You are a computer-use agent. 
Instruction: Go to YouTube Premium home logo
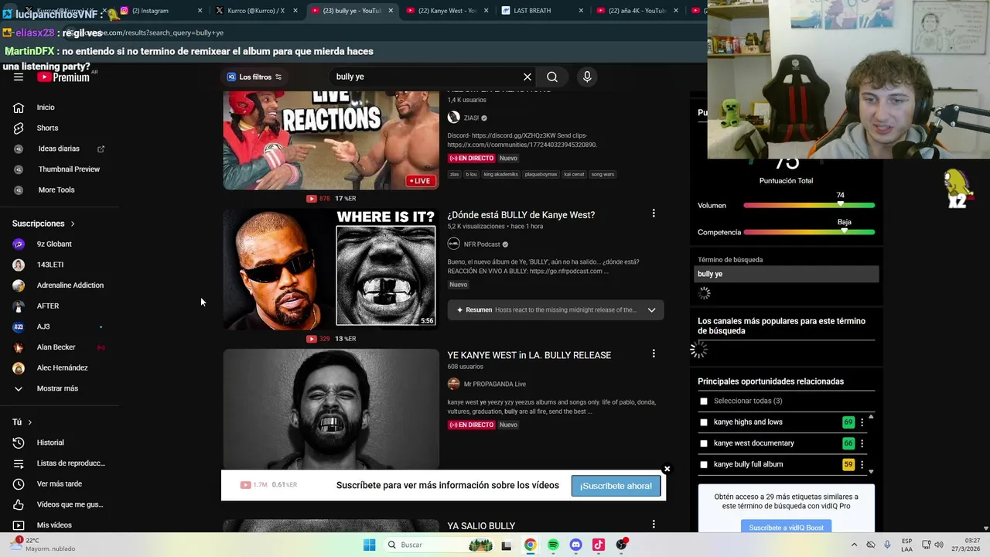[x=63, y=77]
